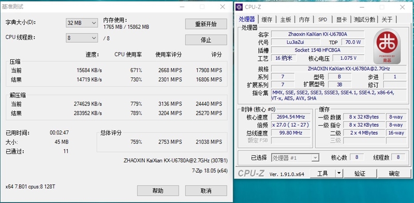This screenshot has height=203, width=414.
Task: Open the 测试分数 tab in CPU-Z
Action: click(x=364, y=20)
